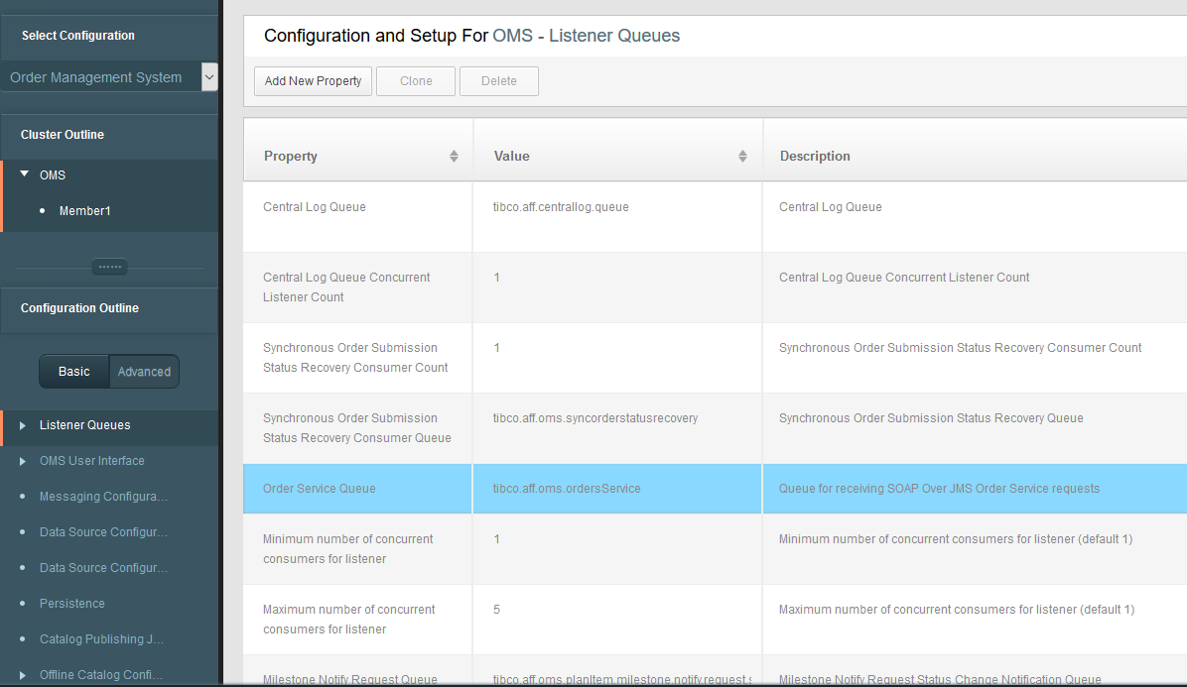Viewport: 1187px width, 687px height.
Task: Expand the OMS User Interface arrow
Action: coord(23,461)
